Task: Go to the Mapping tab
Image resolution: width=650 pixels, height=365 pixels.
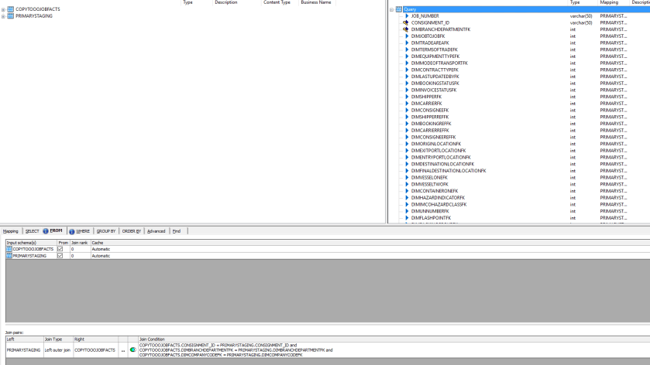Action: 10,231
